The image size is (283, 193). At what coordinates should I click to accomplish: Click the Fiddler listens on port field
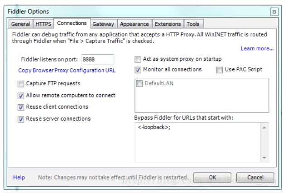coord(98,59)
